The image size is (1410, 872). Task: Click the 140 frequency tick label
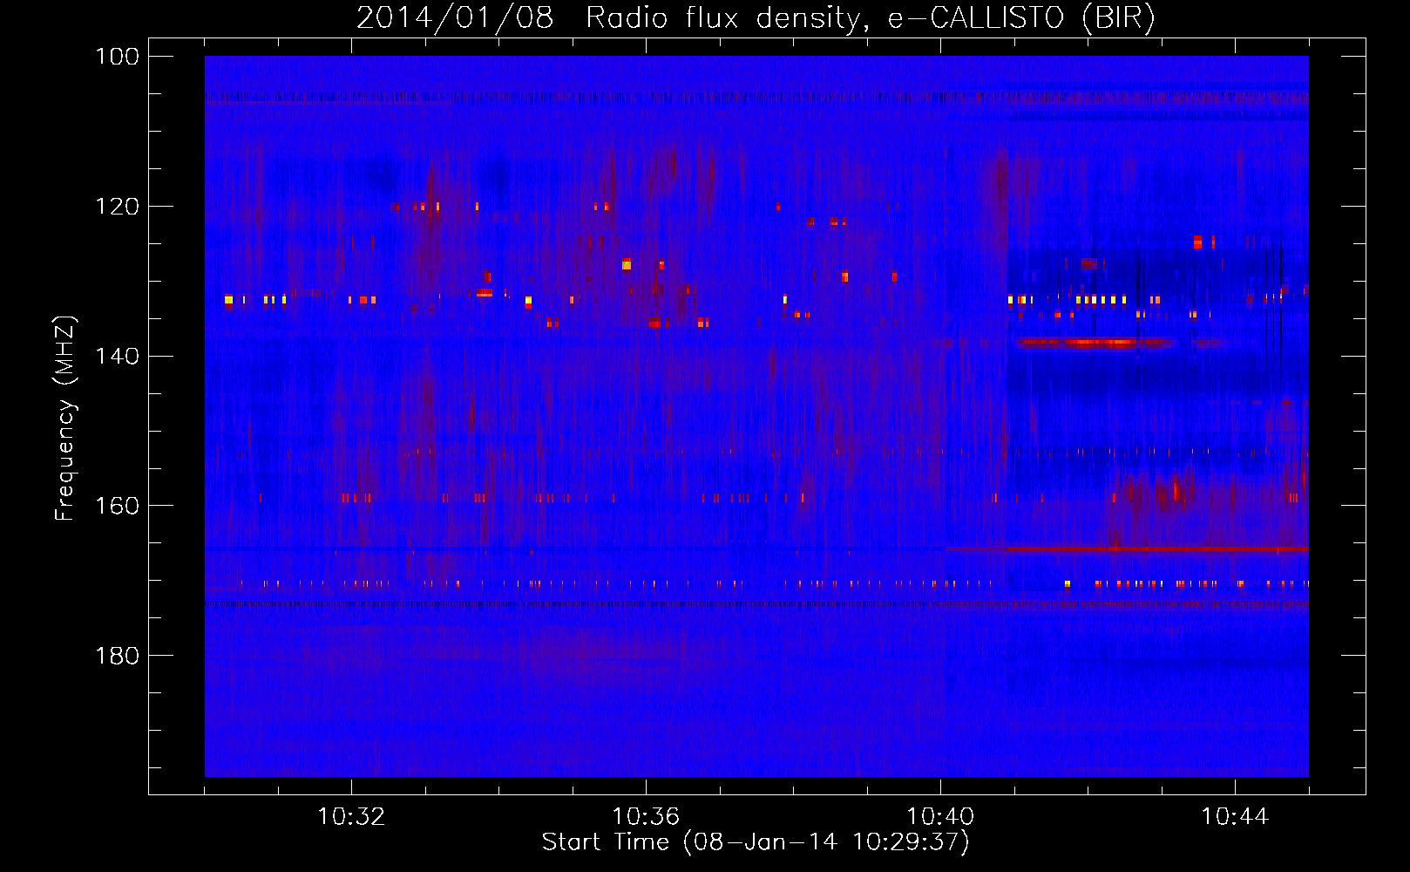click(117, 356)
